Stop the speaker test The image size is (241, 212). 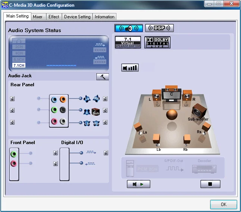click(210, 184)
